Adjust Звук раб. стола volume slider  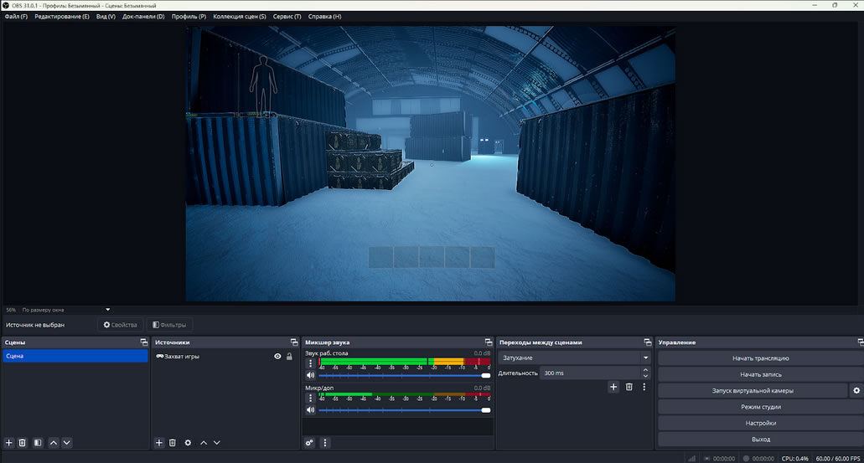[x=405, y=375]
